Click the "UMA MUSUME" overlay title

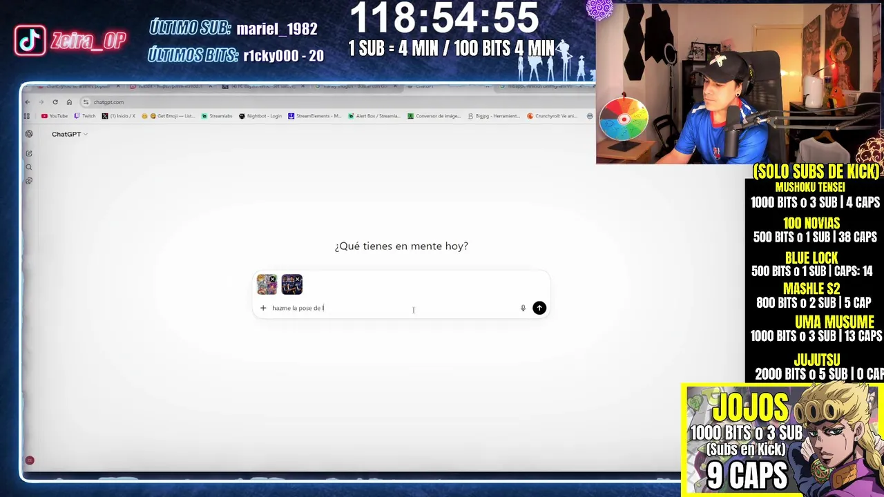click(x=834, y=322)
